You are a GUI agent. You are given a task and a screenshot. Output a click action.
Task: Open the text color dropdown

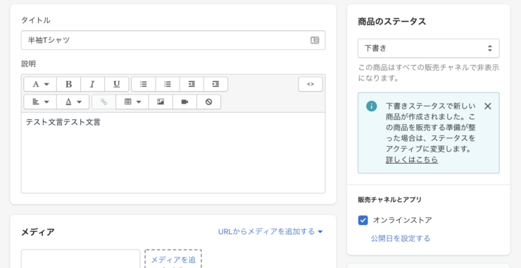(x=73, y=102)
